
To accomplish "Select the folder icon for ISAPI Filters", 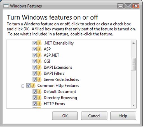I will 39,73.
